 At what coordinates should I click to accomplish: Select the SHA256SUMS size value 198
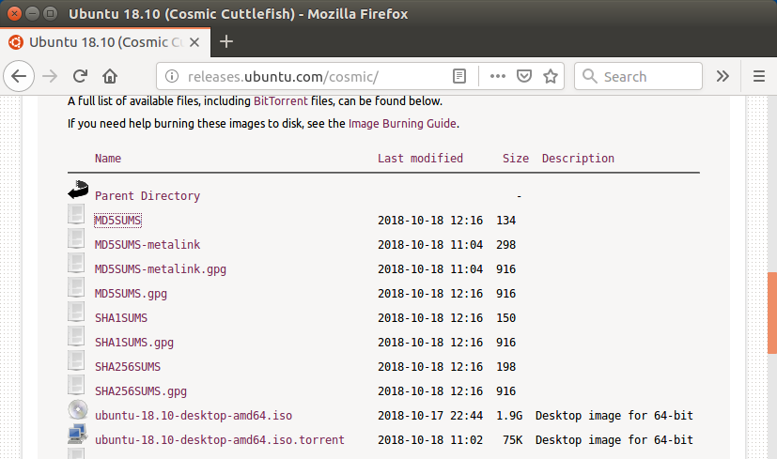[505, 367]
